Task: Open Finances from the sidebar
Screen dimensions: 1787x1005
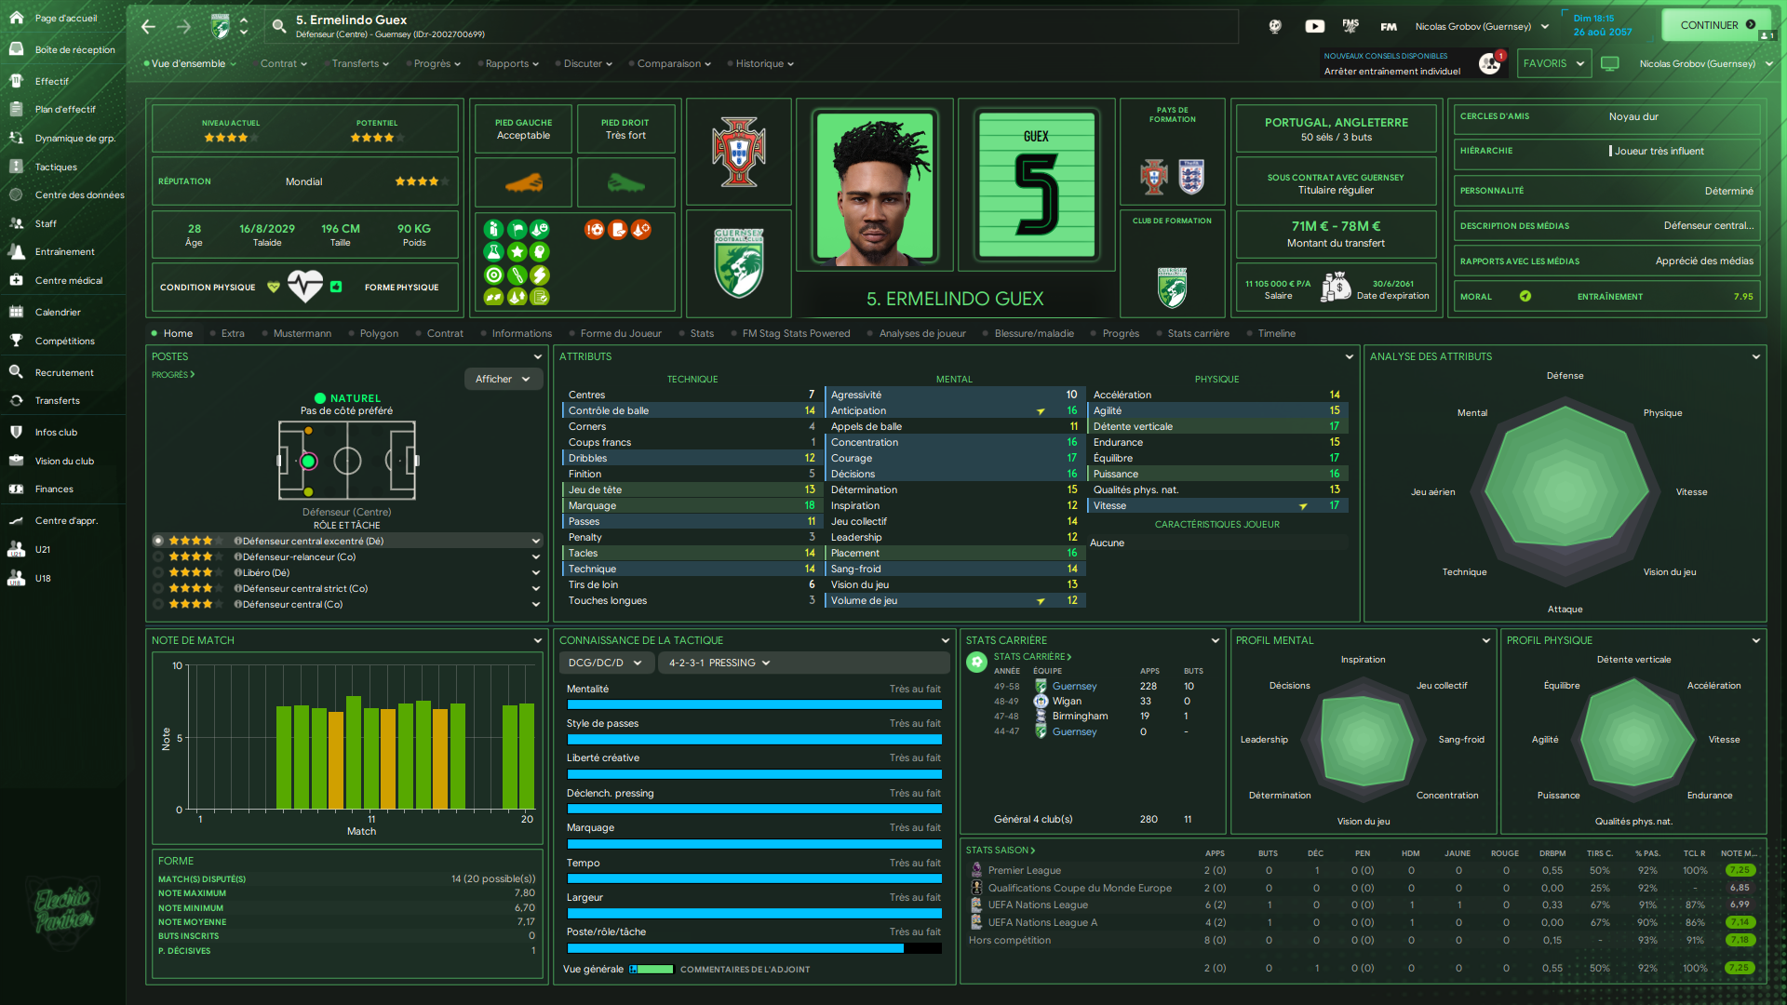Action: point(54,489)
